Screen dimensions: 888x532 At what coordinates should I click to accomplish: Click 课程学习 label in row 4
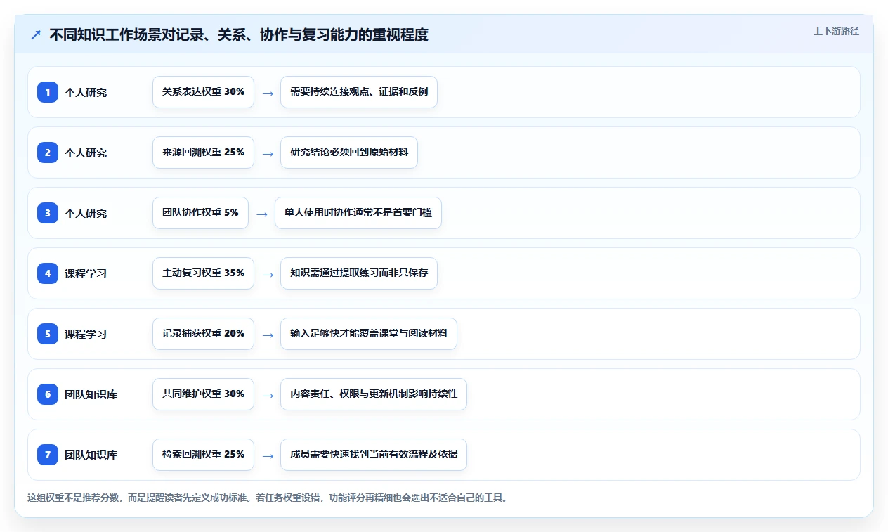pos(86,273)
